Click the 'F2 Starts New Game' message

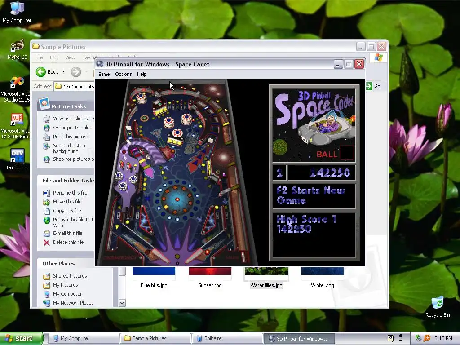point(314,196)
